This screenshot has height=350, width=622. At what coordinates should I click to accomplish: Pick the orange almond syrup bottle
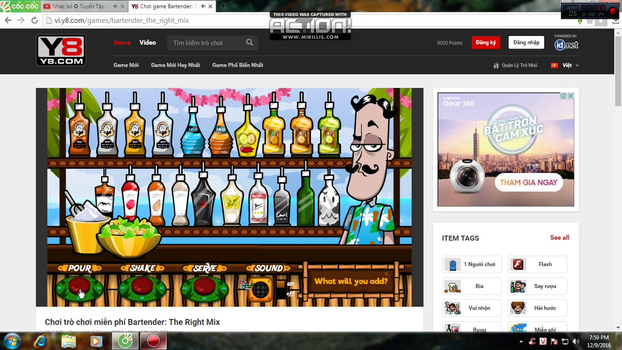(x=156, y=194)
